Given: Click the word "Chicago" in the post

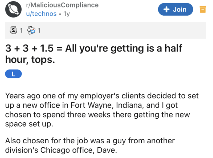Looking at the screenshot, I should pyautogui.click(x=53, y=151).
